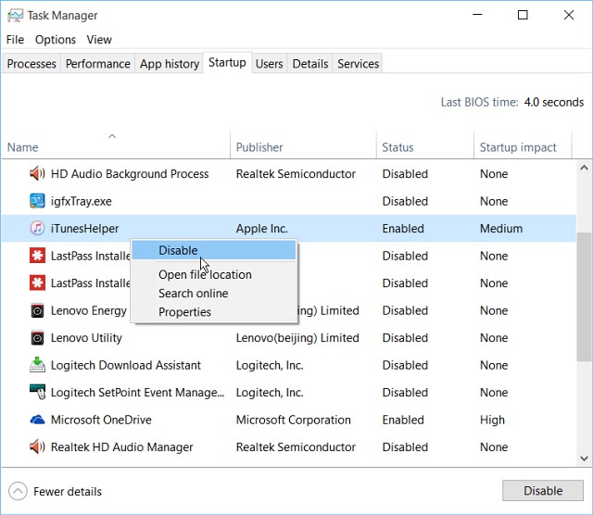Click the High startup impact value
593x515 pixels.
492,421
